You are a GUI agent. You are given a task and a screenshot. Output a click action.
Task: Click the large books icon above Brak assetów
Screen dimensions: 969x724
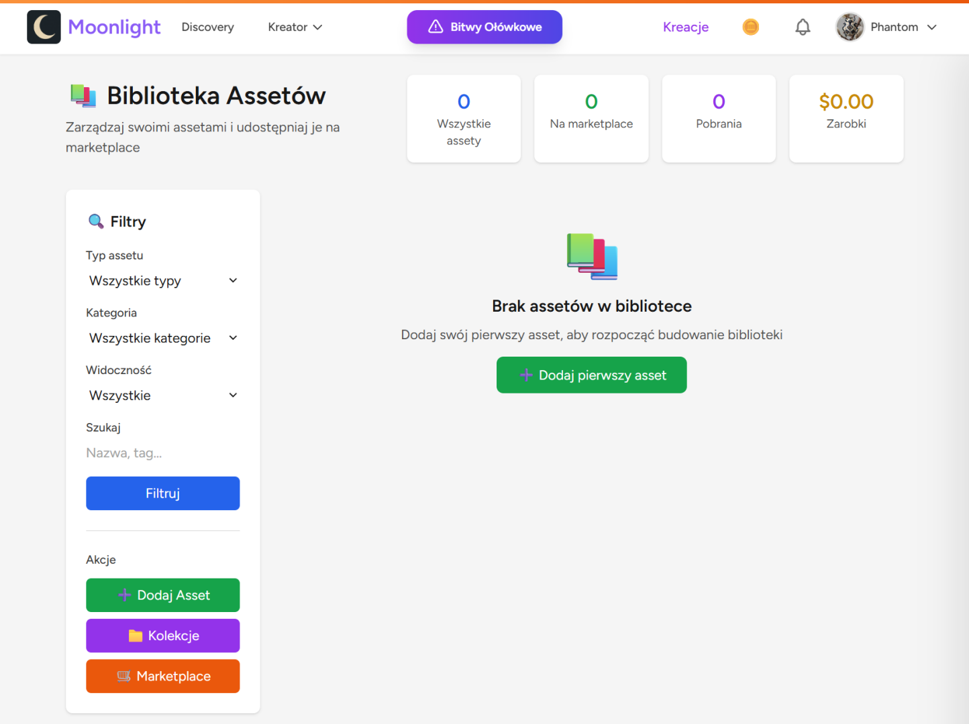(591, 256)
